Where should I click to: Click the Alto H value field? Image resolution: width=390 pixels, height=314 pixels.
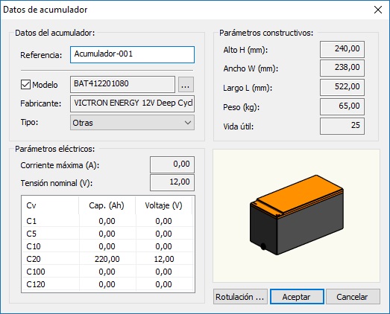coord(342,49)
